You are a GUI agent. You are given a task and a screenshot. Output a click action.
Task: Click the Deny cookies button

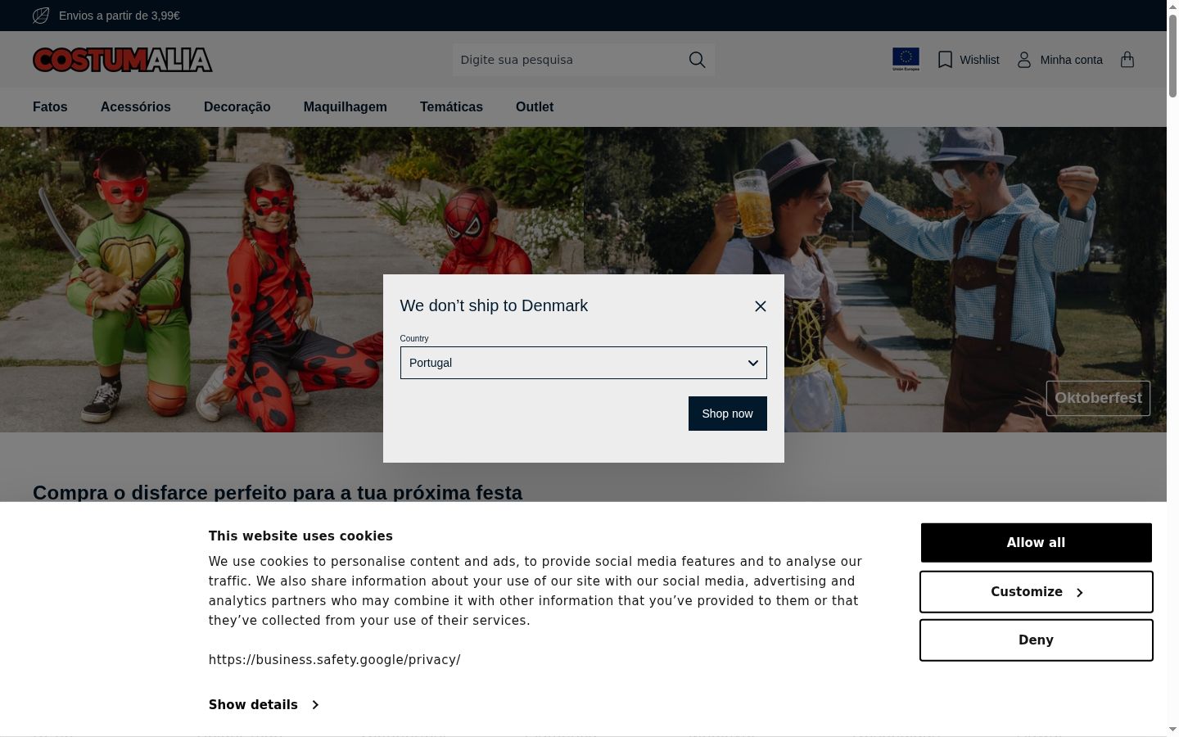pyautogui.click(x=1037, y=640)
